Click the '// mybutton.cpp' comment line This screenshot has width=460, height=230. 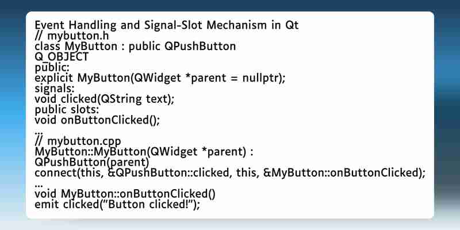pos(78,141)
